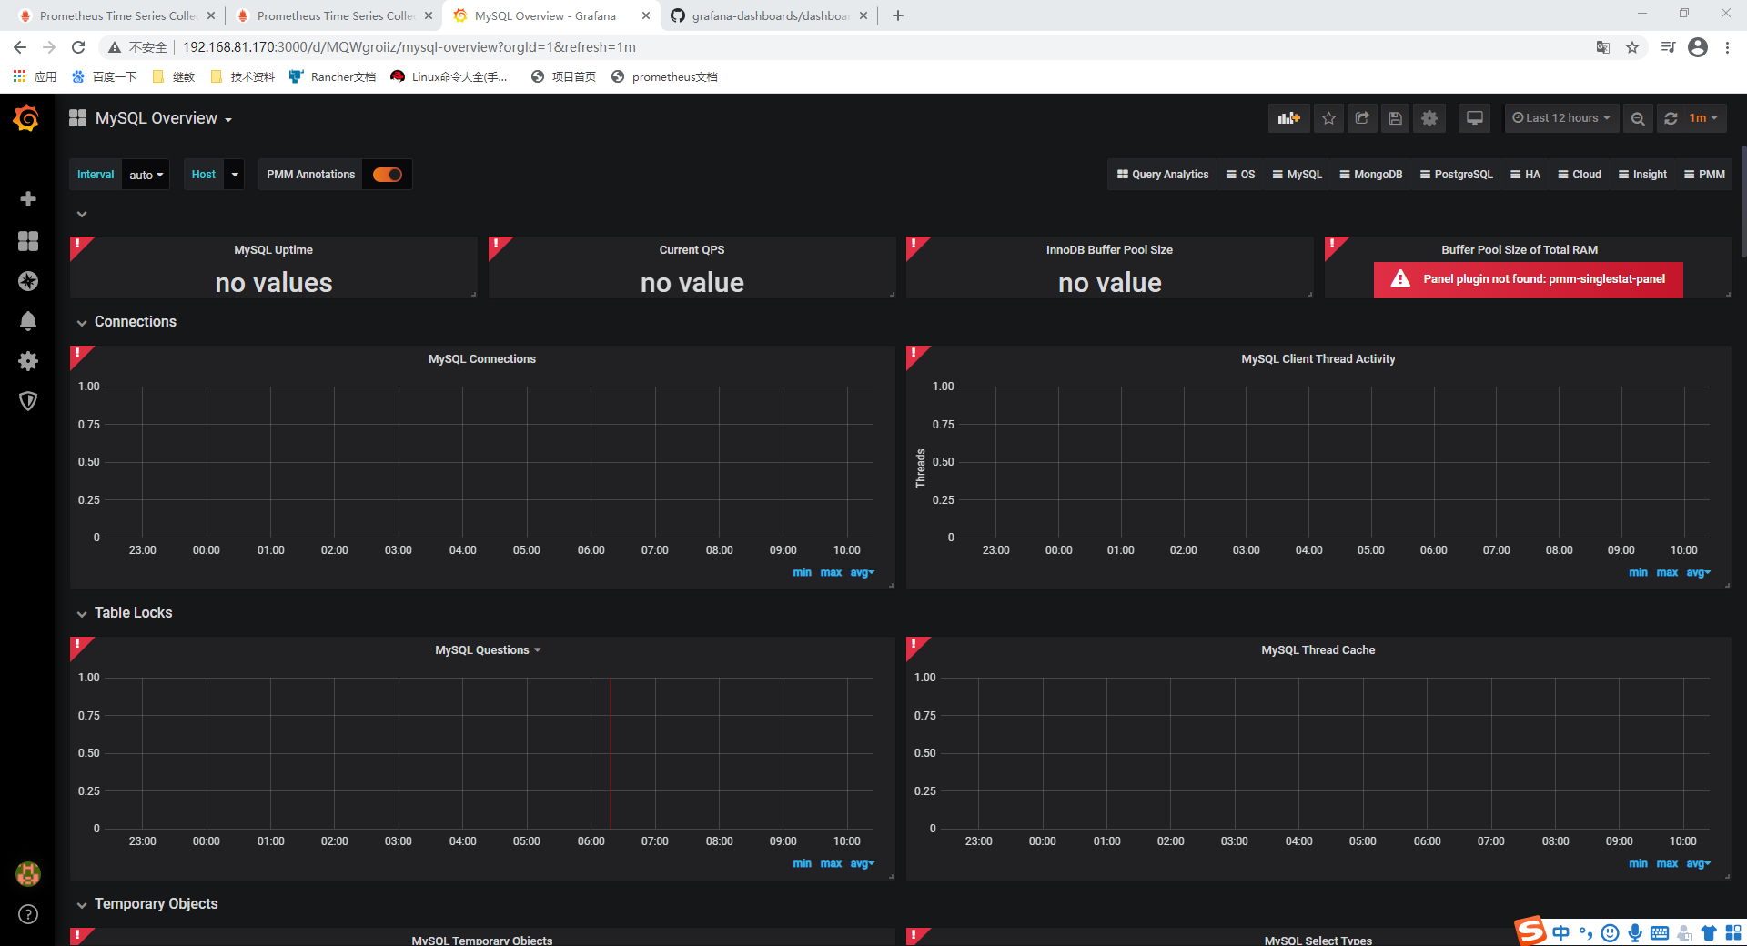Collapse the Table Locks row

click(x=82, y=614)
